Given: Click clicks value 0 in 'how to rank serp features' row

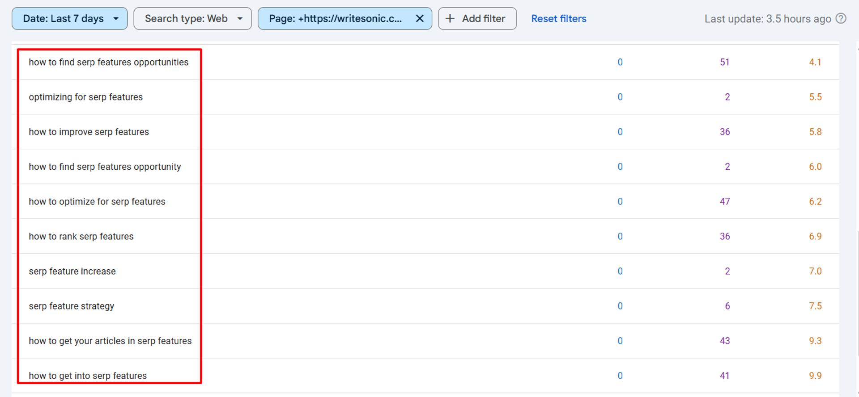Looking at the screenshot, I should 620,236.
